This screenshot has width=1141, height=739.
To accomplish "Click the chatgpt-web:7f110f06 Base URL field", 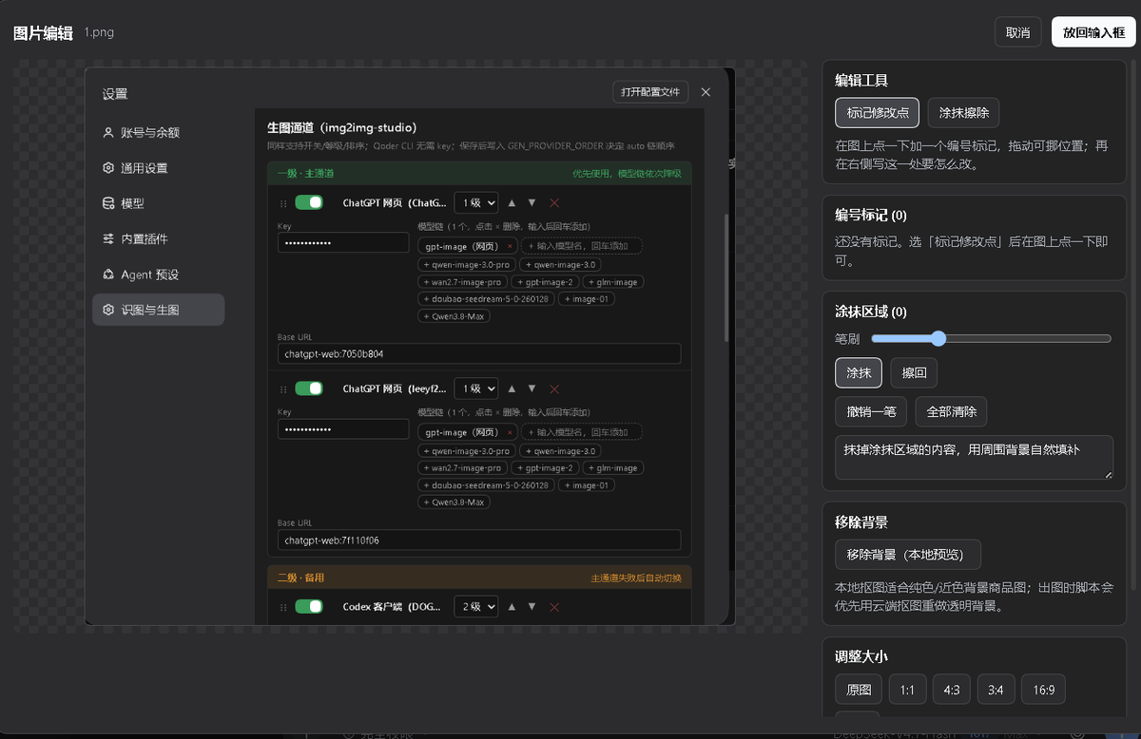I will (x=479, y=540).
